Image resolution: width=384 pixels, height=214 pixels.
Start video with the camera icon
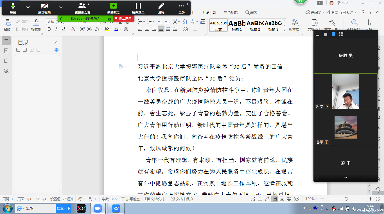point(44,8)
